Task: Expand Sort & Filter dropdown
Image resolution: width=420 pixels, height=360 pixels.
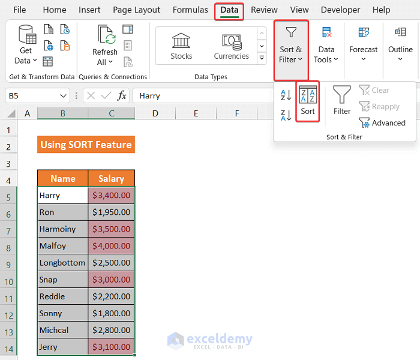Action: pyautogui.click(x=291, y=50)
